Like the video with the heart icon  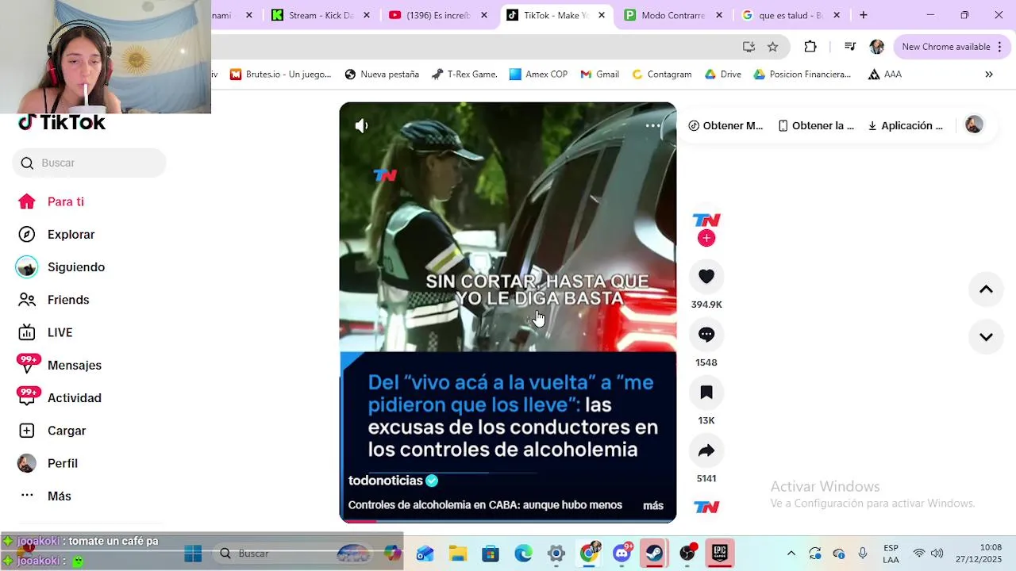tap(706, 276)
